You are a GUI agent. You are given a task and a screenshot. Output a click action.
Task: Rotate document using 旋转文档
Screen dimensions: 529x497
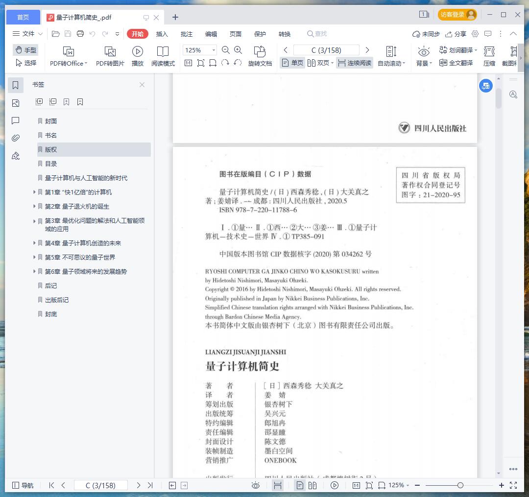260,56
